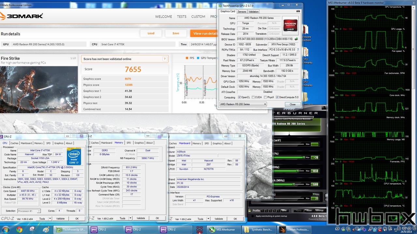This screenshot has height=234, width=417.
Task: Click the Afterburner Reset button
Action: (309, 211)
